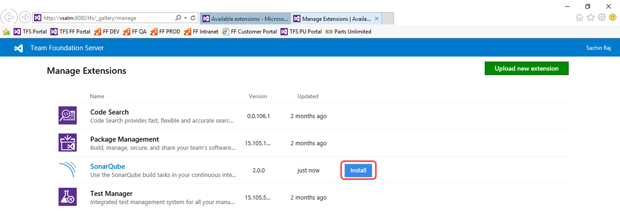The height and width of the screenshot is (212, 620).
Task: Minimize the browser window
Action: click(567, 6)
